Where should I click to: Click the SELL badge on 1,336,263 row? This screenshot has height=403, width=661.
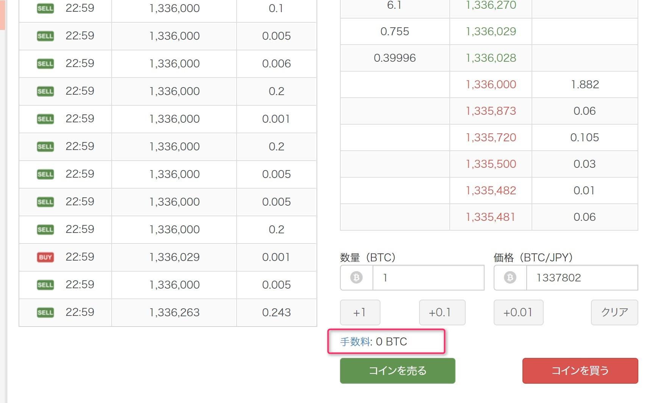[x=45, y=312]
